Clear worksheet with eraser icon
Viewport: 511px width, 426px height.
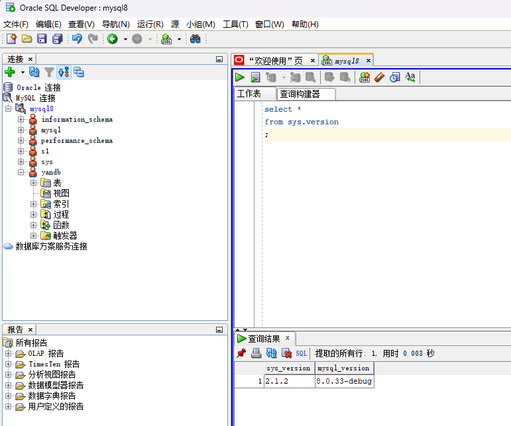click(x=379, y=77)
